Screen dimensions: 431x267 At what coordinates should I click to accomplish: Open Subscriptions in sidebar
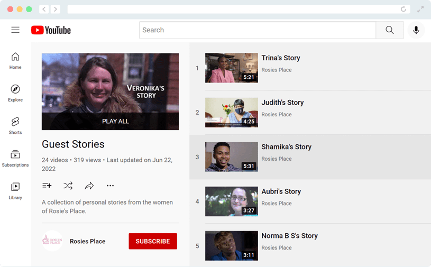15,158
